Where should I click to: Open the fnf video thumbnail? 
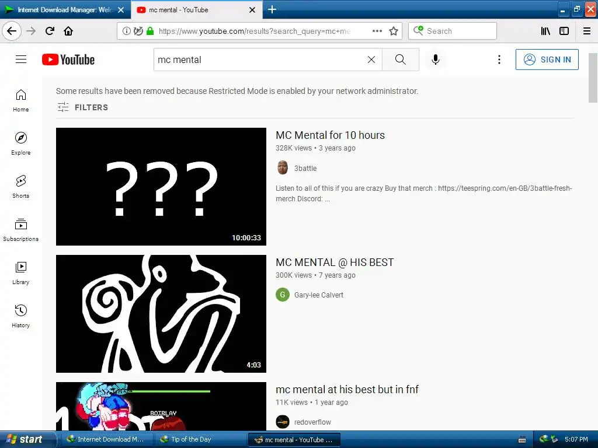coord(161,406)
